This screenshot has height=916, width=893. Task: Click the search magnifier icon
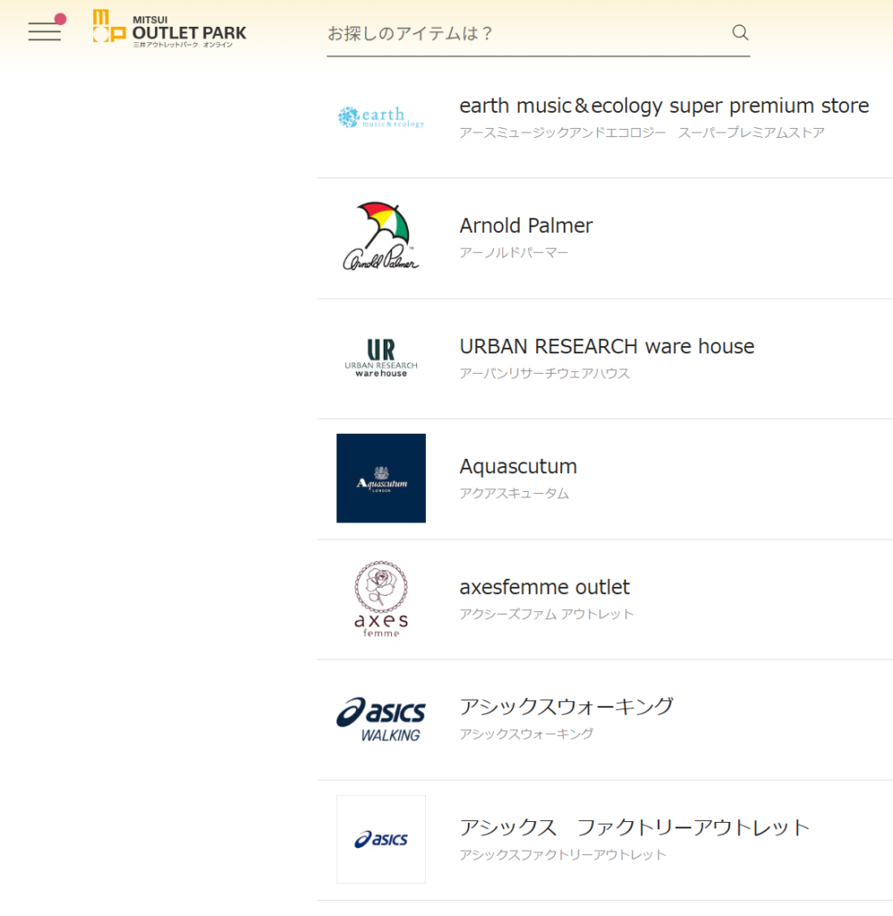point(740,32)
